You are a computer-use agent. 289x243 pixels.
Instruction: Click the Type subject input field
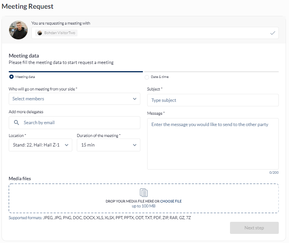213,100
